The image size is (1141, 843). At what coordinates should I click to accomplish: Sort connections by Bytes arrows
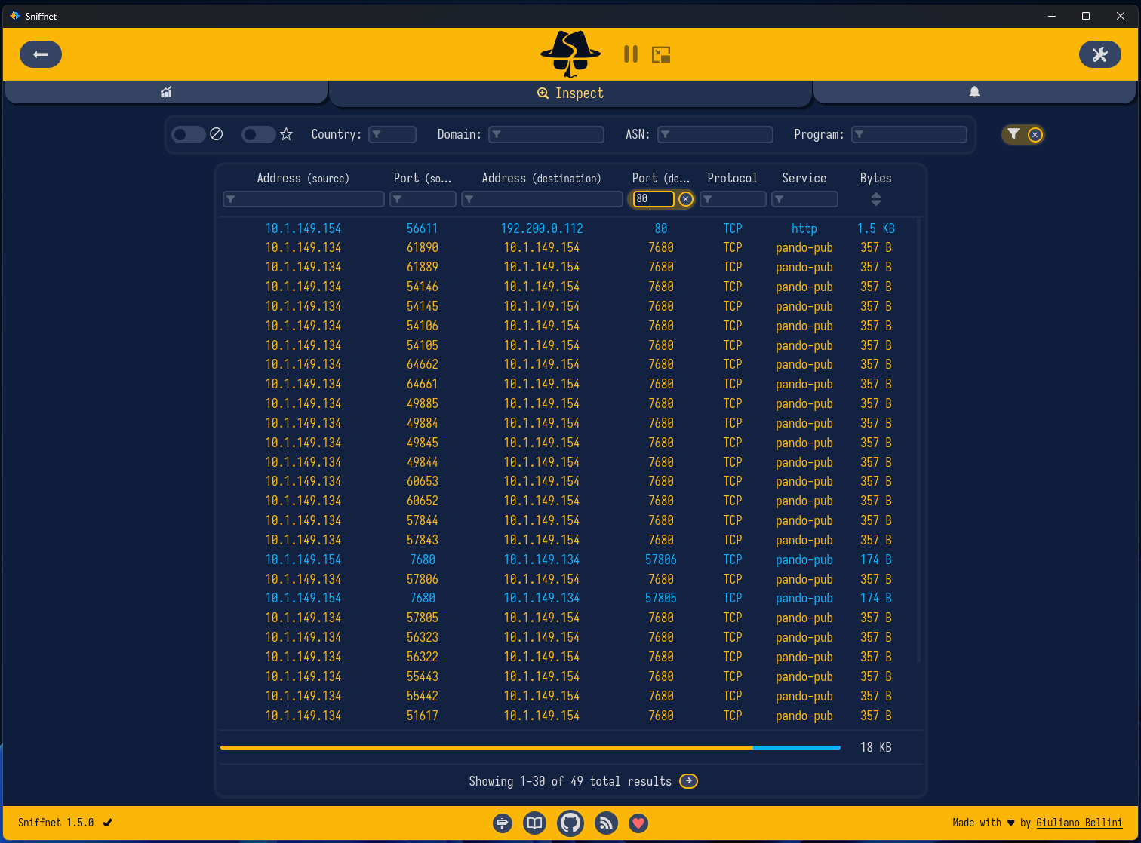coord(876,199)
